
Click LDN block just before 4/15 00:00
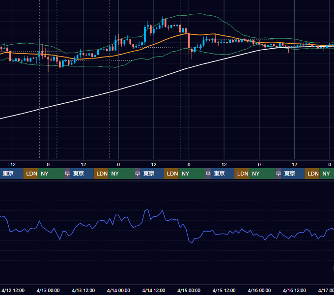(x=171, y=174)
